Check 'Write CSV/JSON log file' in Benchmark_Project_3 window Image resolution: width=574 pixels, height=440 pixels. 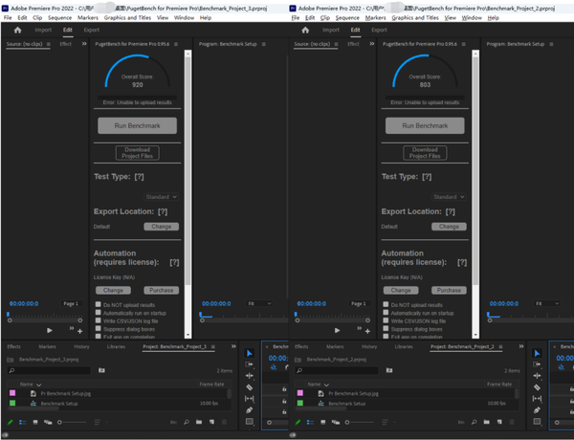tap(99, 320)
